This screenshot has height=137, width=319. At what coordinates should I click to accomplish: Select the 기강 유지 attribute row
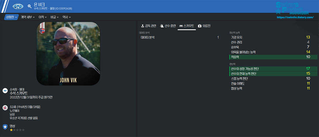click(x=273, y=37)
